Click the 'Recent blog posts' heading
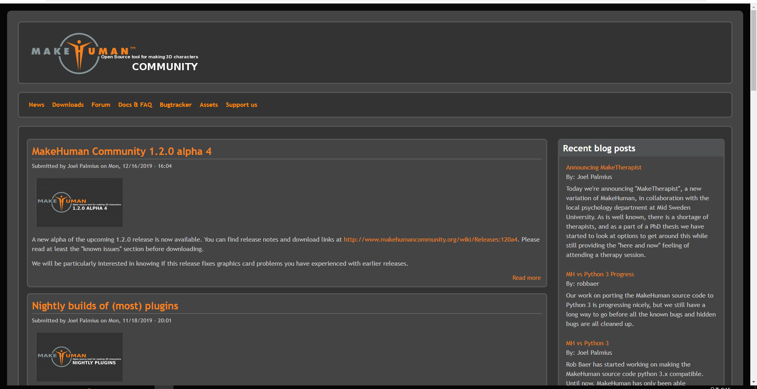 (599, 149)
